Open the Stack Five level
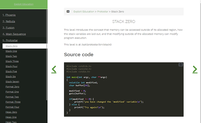This screenshot has height=123, width=201. point(11,71)
